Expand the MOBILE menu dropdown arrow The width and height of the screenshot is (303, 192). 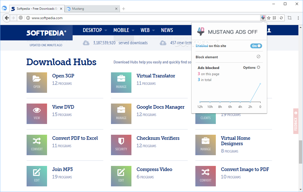click(x=133, y=30)
